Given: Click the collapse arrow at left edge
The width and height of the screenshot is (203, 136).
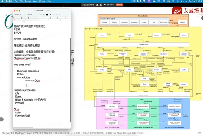Looking at the screenshot, I should click(x=1, y=119).
